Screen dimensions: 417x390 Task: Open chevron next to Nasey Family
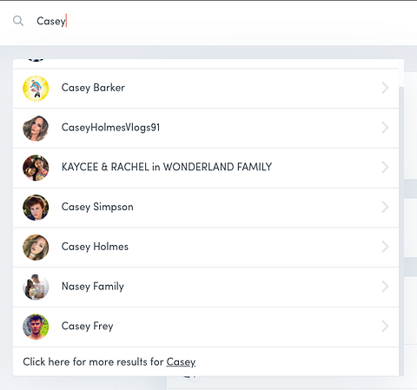click(385, 287)
